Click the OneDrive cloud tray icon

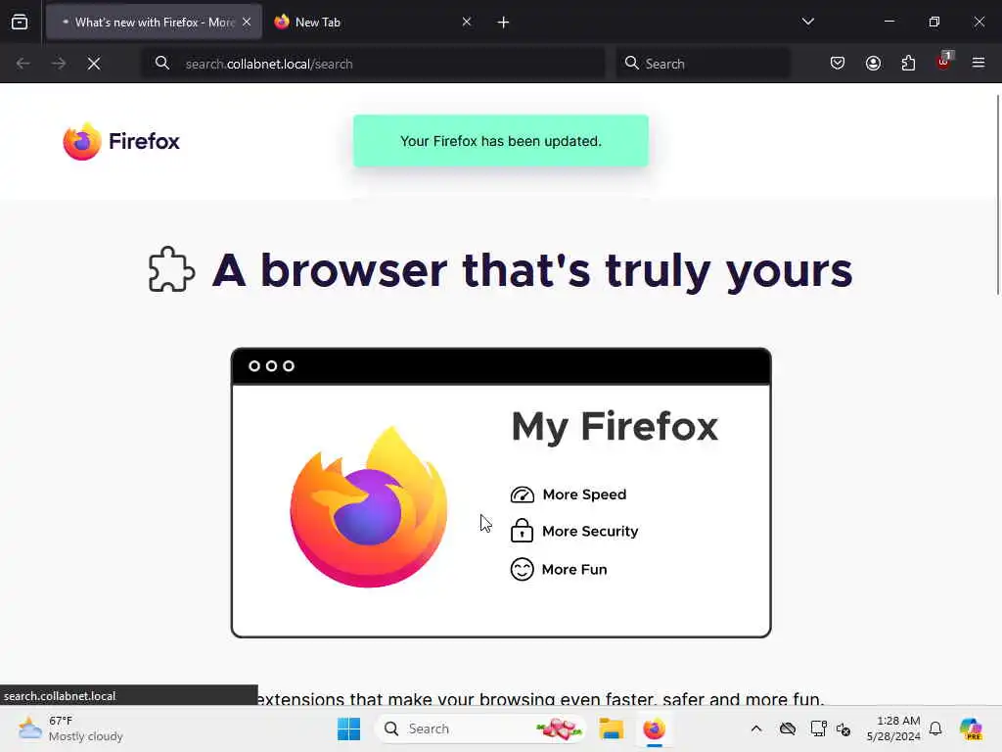point(788,728)
